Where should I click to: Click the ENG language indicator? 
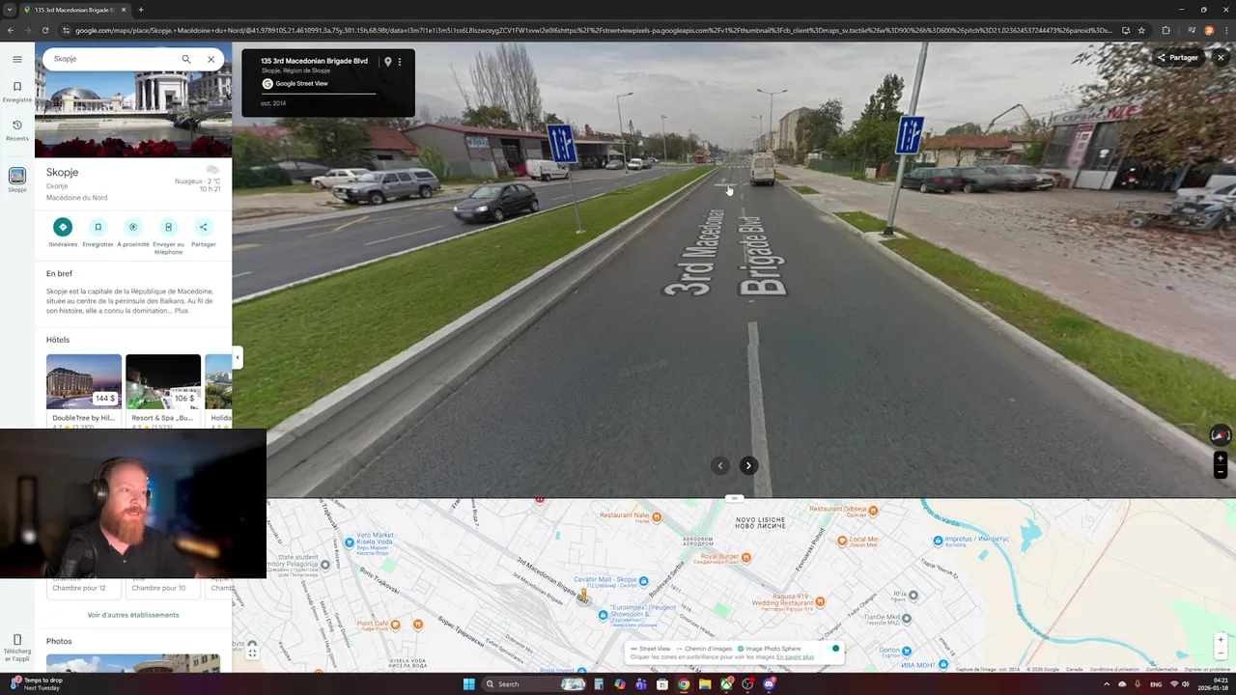click(1155, 683)
